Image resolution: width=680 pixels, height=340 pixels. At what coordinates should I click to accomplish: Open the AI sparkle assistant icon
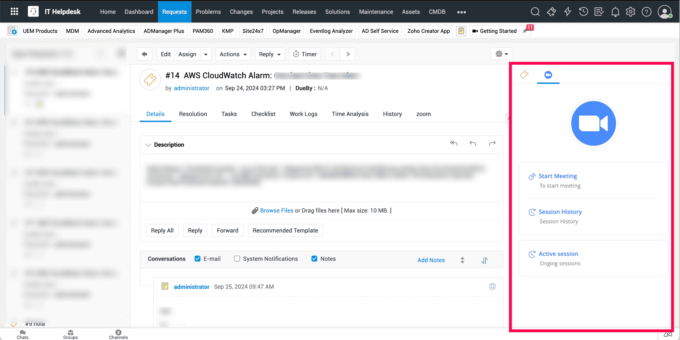(551, 12)
